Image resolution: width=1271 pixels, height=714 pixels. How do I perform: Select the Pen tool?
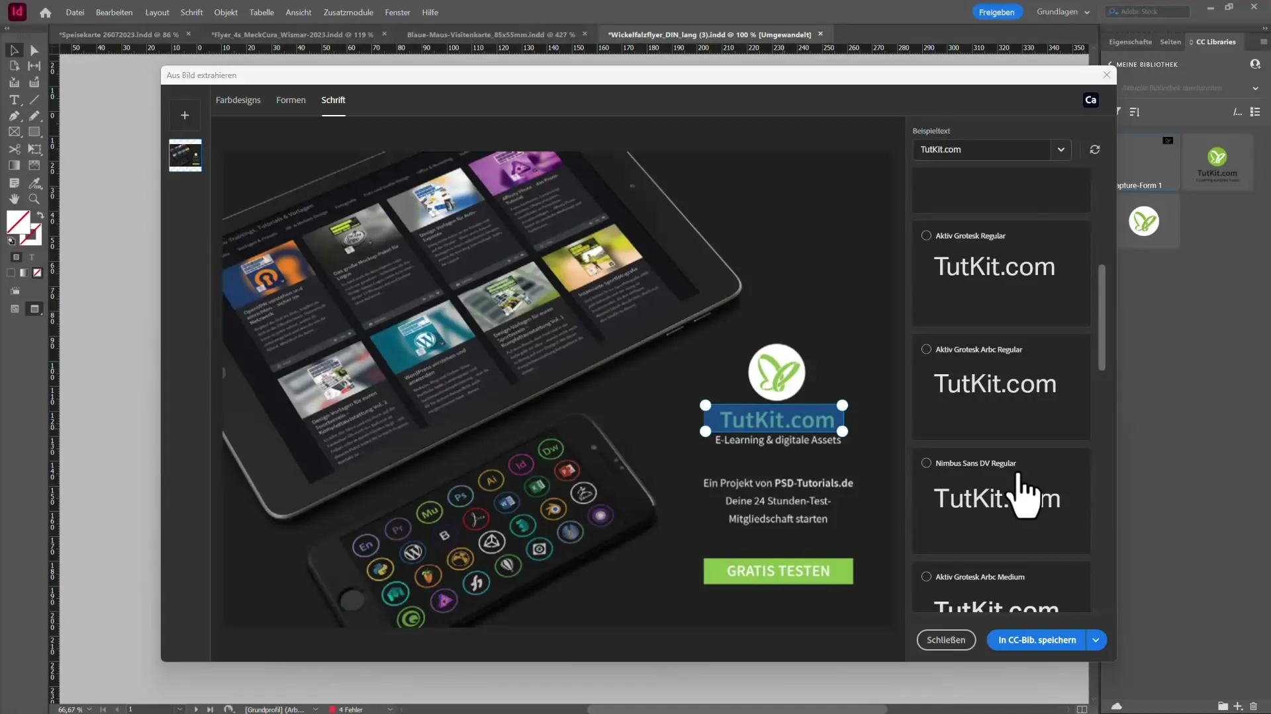pos(14,116)
